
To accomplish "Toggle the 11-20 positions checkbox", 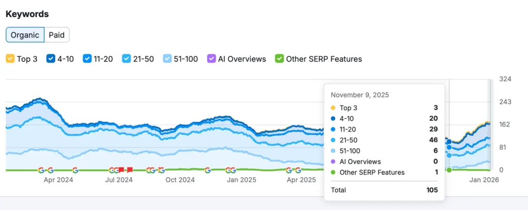I will coord(88,59).
